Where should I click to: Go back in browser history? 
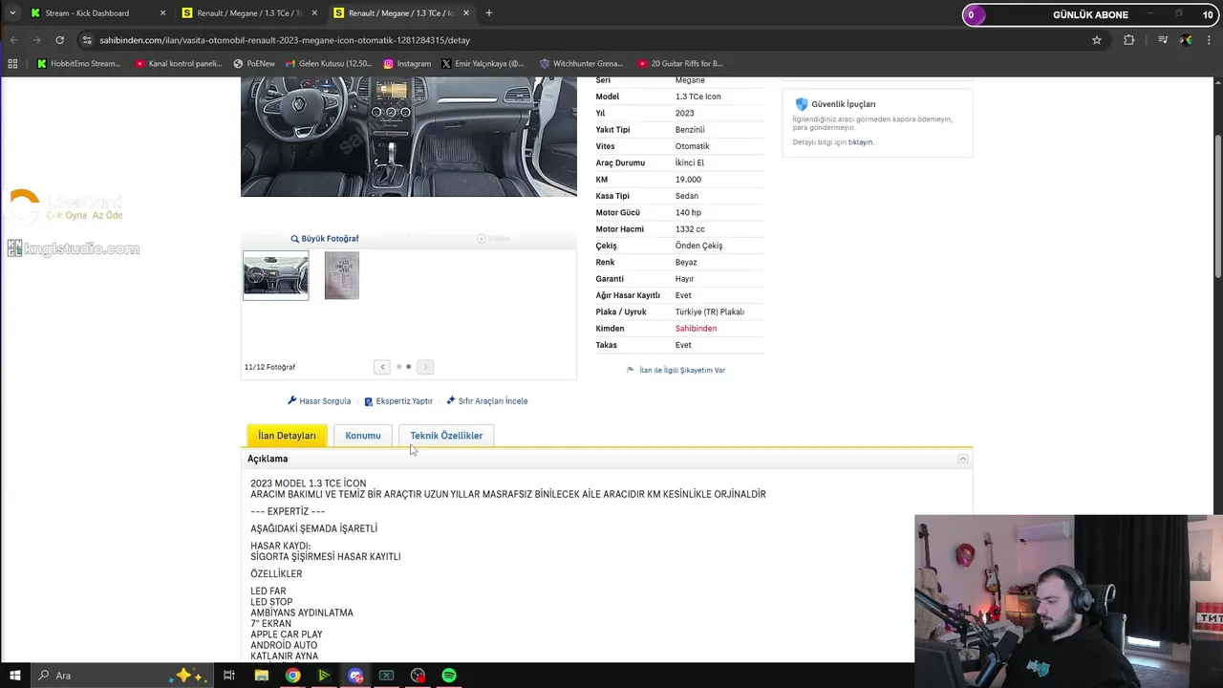tap(13, 40)
